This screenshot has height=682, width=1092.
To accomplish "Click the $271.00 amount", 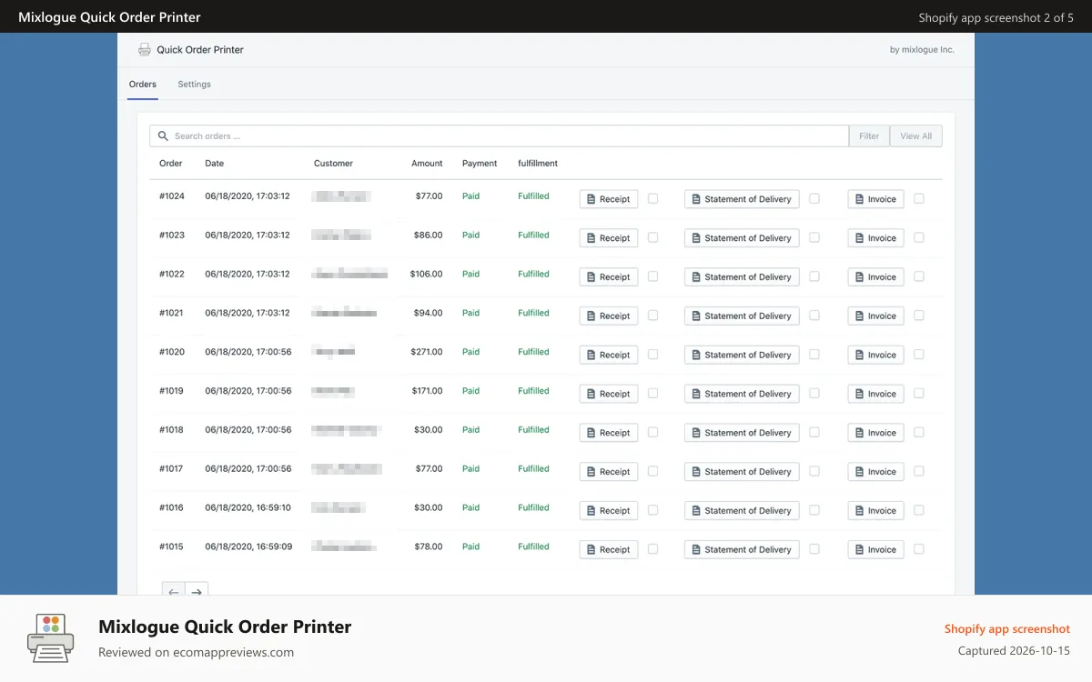I will point(427,352).
